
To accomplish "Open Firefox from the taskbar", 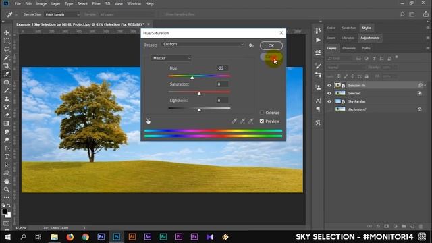I will click(70, 237).
